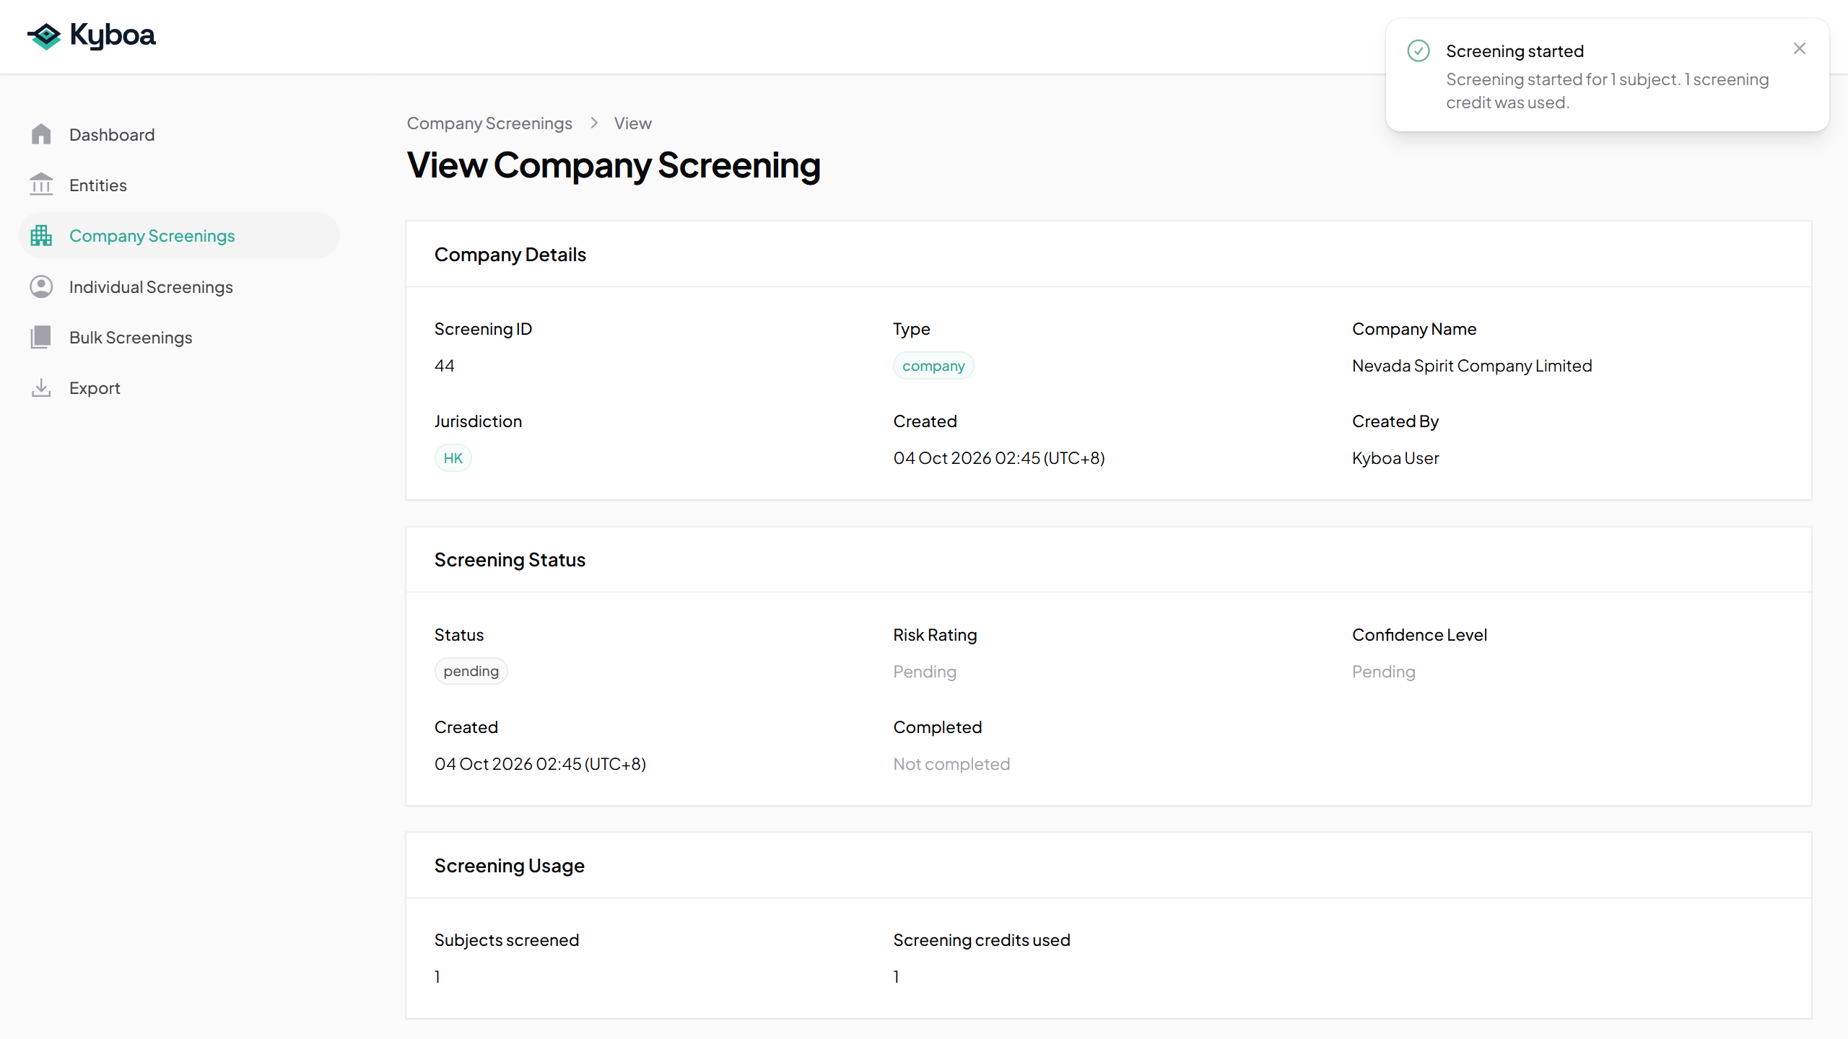1848x1039 pixels.
Task: Click the Screening Usage section heading
Action: pyautogui.click(x=510, y=866)
